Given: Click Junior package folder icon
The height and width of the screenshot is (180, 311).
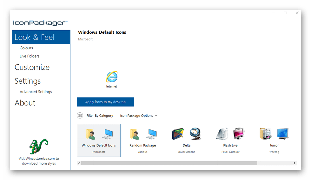Looking at the screenshot, I should [x=266, y=134].
